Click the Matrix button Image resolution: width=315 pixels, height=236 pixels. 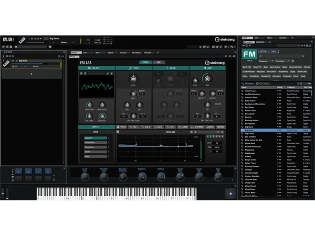(x=209, y=126)
